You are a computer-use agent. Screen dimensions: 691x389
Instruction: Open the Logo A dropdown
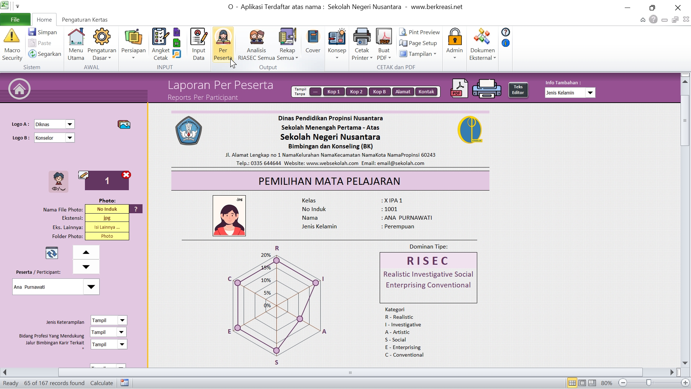click(x=70, y=124)
